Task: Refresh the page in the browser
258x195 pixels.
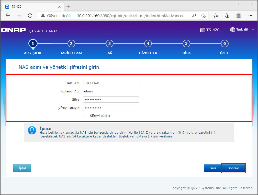Action: coord(30,16)
